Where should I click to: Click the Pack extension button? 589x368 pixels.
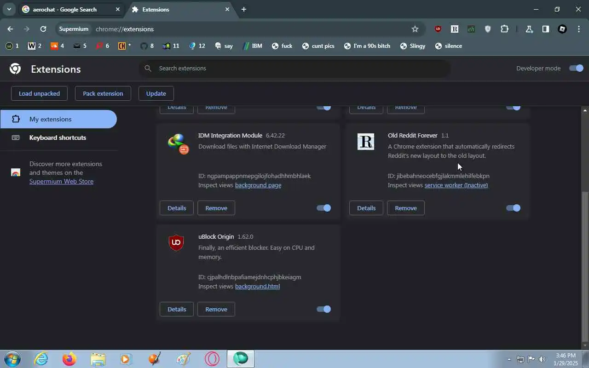coord(103,93)
